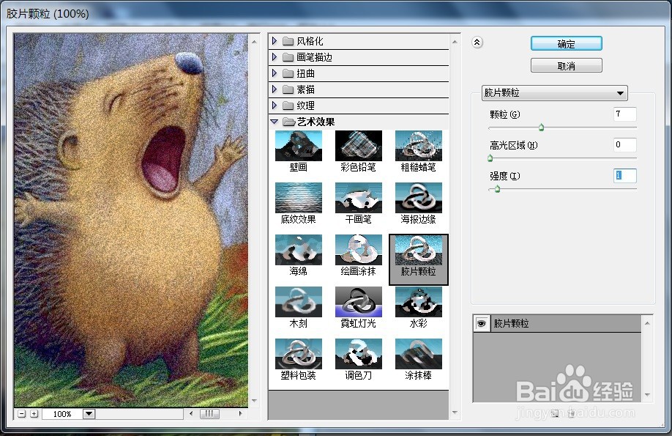
Task: Click the 艺术效果 open folder icon
Action: pyautogui.click(x=288, y=122)
